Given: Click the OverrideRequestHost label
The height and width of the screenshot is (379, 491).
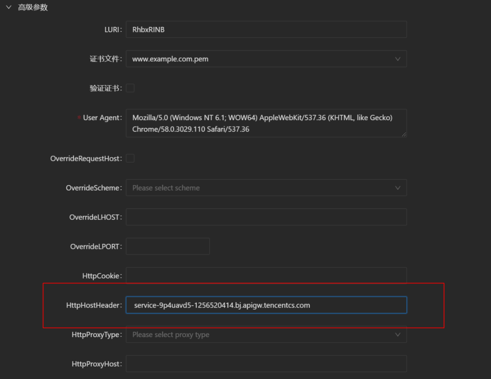Looking at the screenshot, I should [x=85, y=159].
